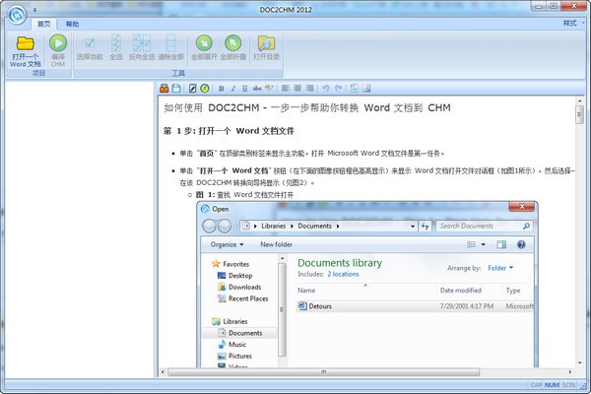Click the green 编译 CHM play button
Image resolution: width=591 pixels, height=394 pixels.
[58, 43]
